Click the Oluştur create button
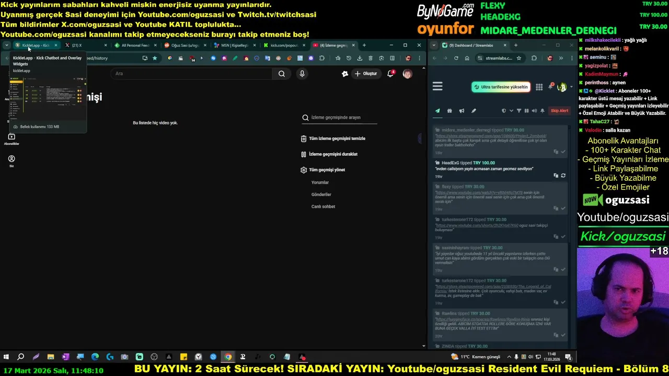Viewport: 669px width, 376px height. [365, 74]
